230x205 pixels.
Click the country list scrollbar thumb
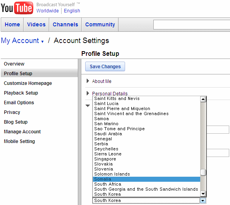click(203, 172)
